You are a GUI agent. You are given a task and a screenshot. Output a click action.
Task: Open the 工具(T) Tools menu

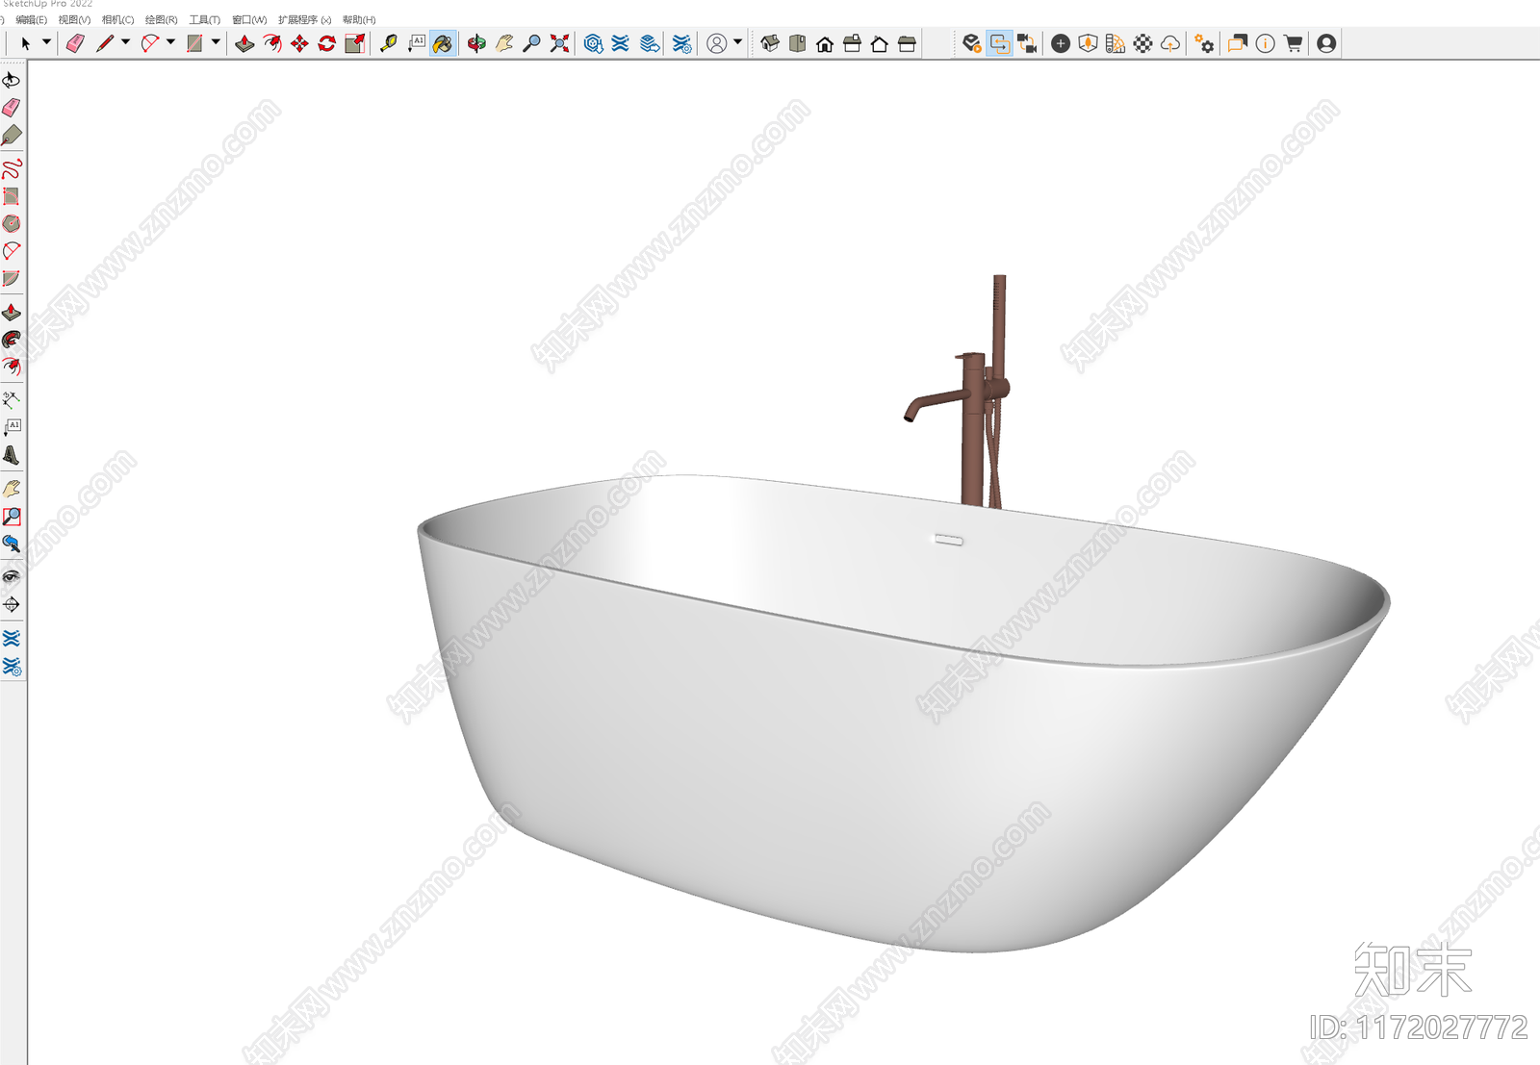(x=205, y=19)
